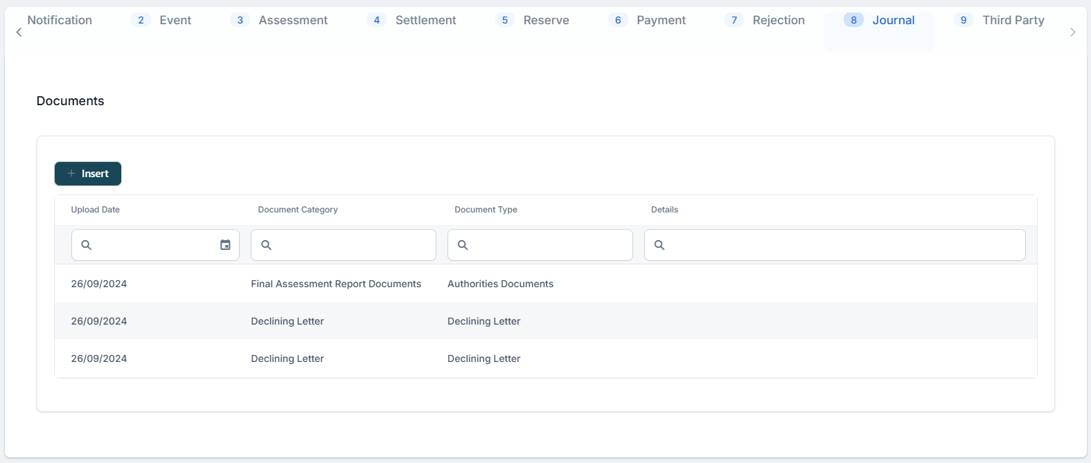Click the Details filter search icon
The image size is (1091, 463).
(659, 245)
